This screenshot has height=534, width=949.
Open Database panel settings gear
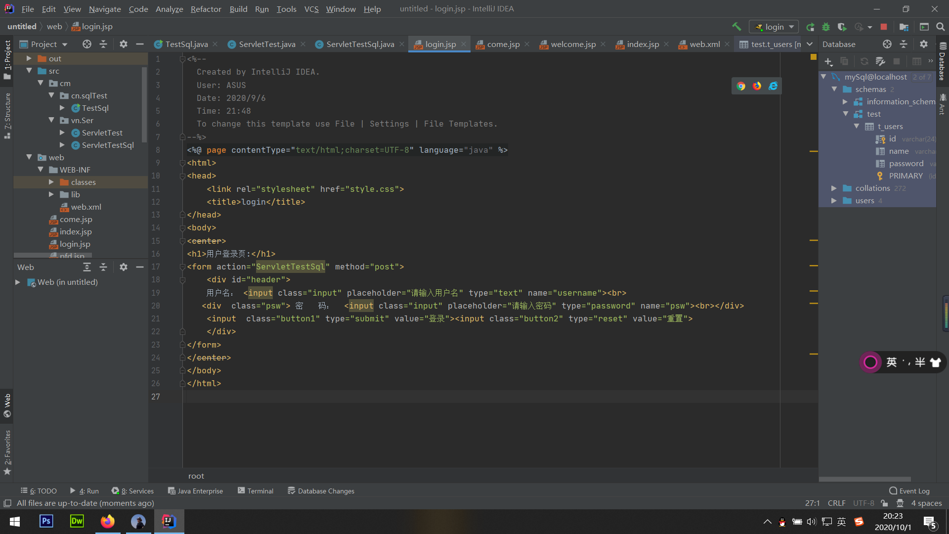pos(924,44)
